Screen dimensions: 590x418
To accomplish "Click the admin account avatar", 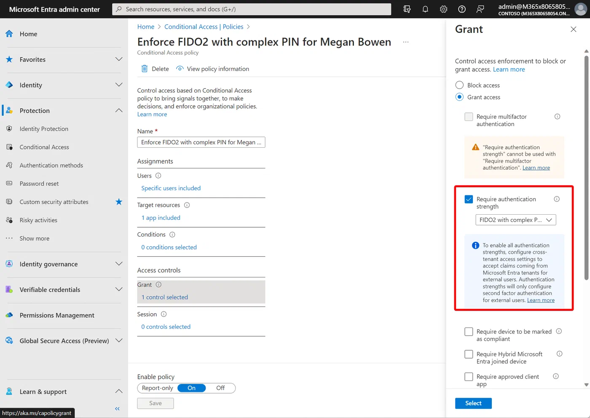I will pyautogui.click(x=581, y=9).
